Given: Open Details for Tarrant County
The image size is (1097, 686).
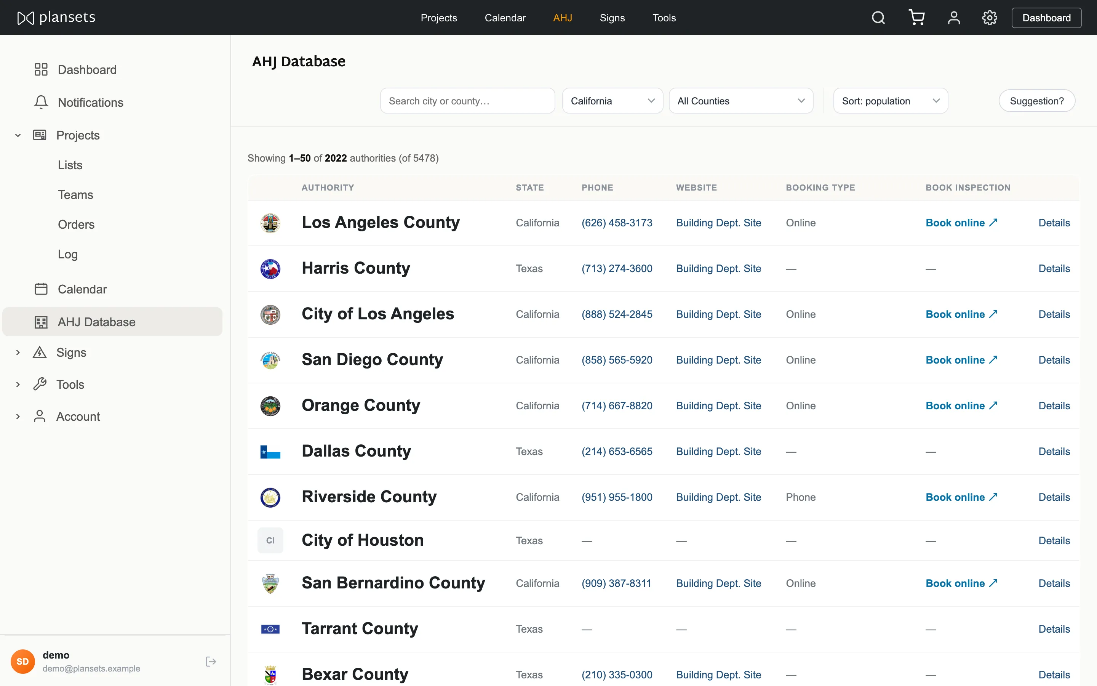Looking at the screenshot, I should pyautogui.click(x=1054, y=629).
